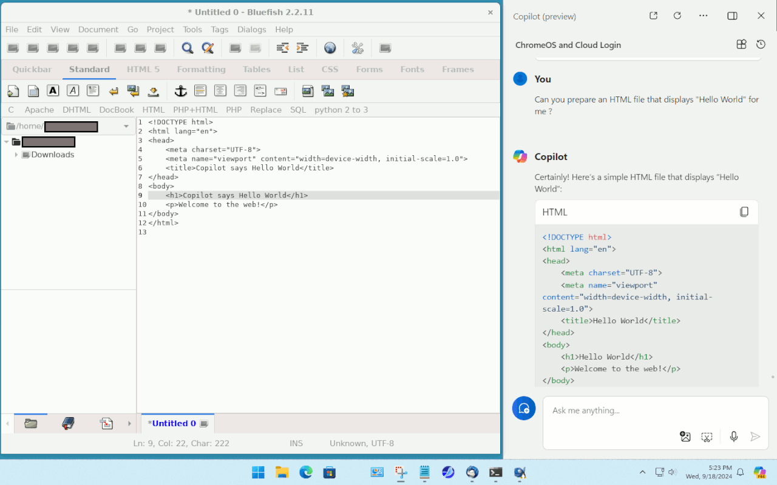Click the QuickStart new HTML document icon

tap(13, 91)
